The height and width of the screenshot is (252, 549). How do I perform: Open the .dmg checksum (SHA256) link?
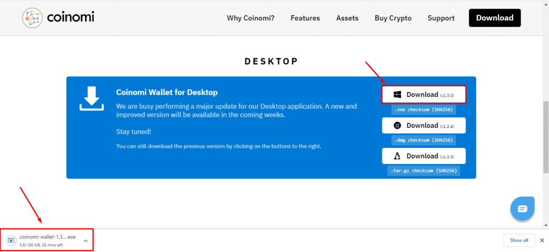[424, 140]
